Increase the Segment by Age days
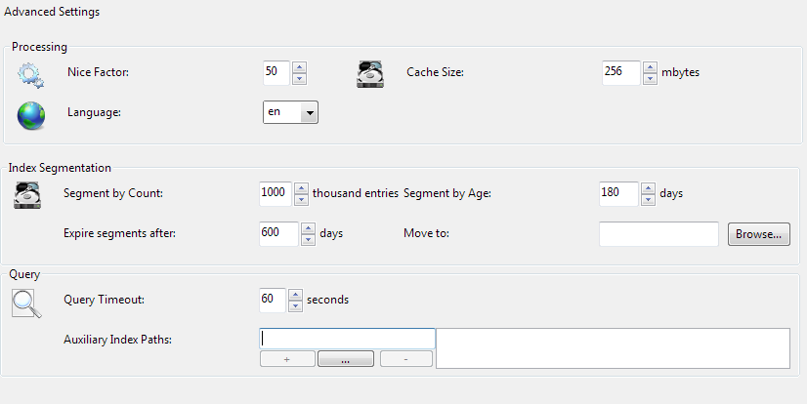 648,187
